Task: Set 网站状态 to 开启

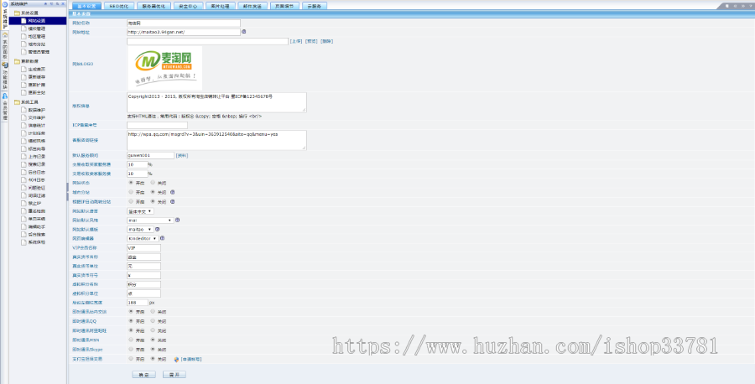Action: click(x=131, y=183)
